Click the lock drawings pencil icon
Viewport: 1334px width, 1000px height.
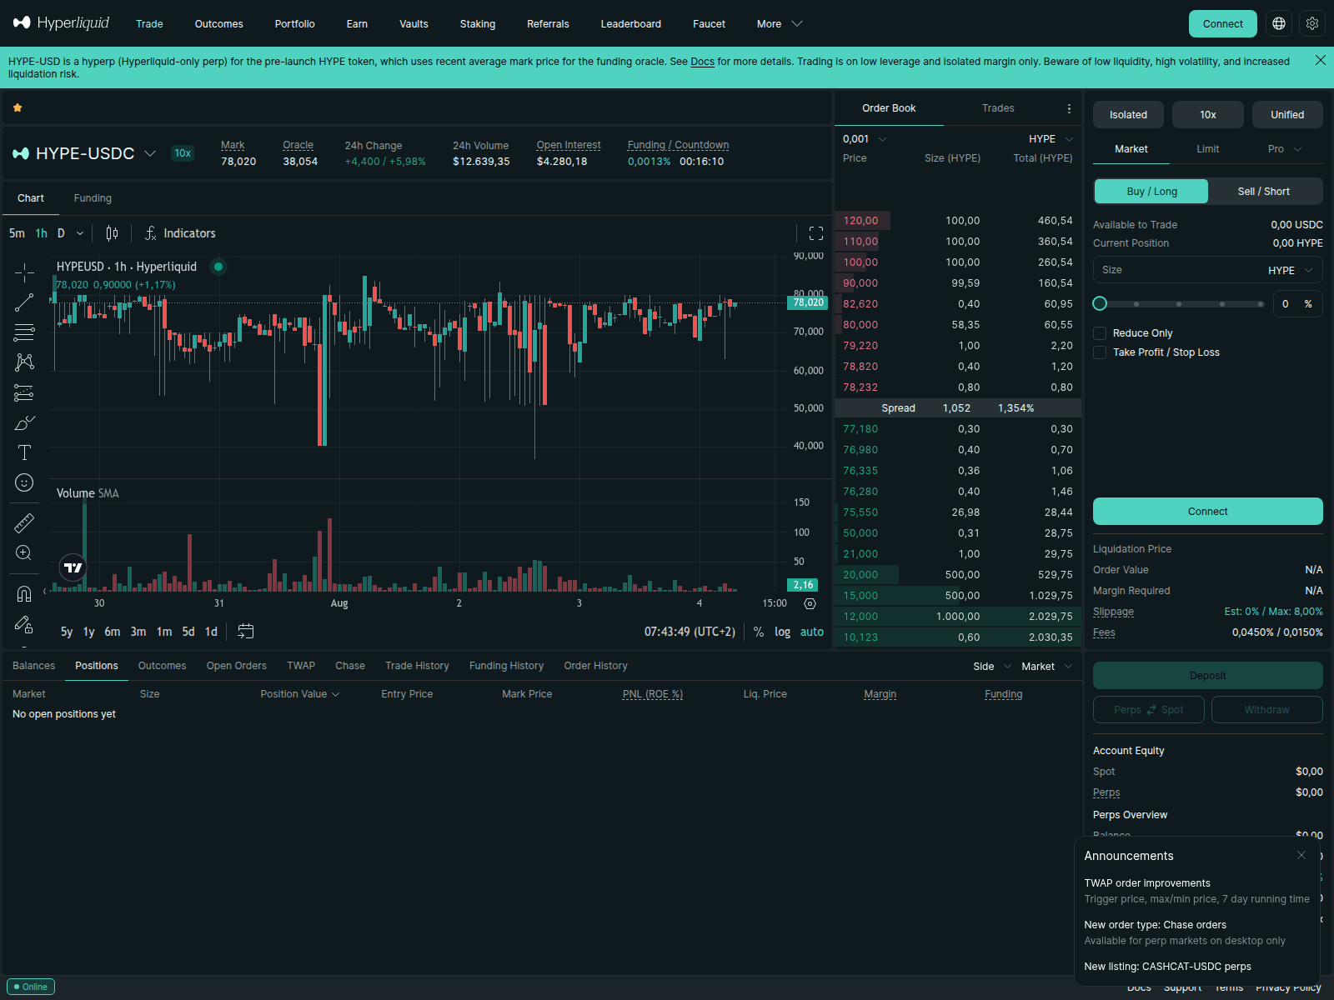(24, 624)
